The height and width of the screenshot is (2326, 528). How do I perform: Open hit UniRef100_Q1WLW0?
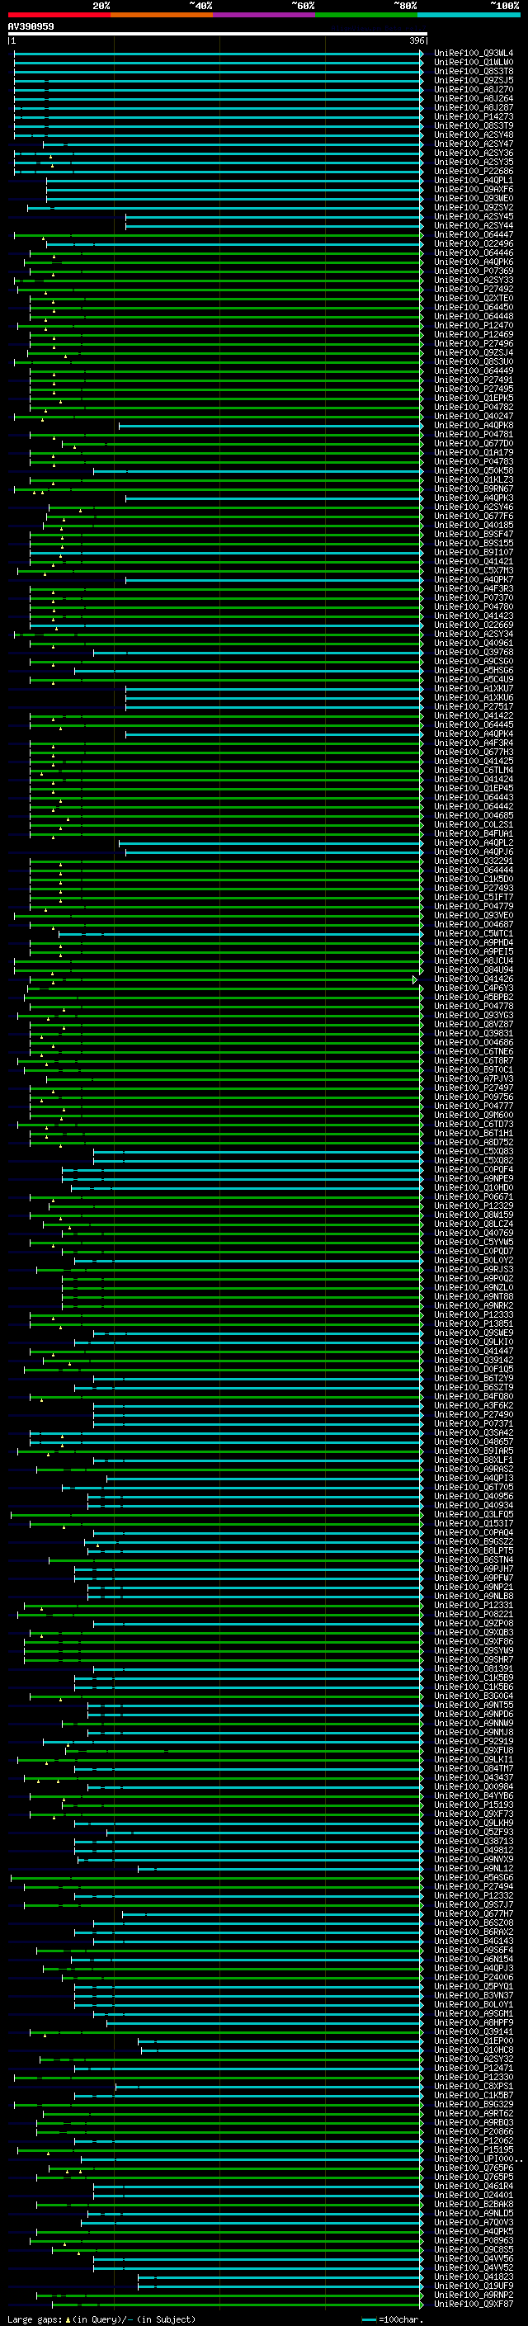click(x=474, y=63)
